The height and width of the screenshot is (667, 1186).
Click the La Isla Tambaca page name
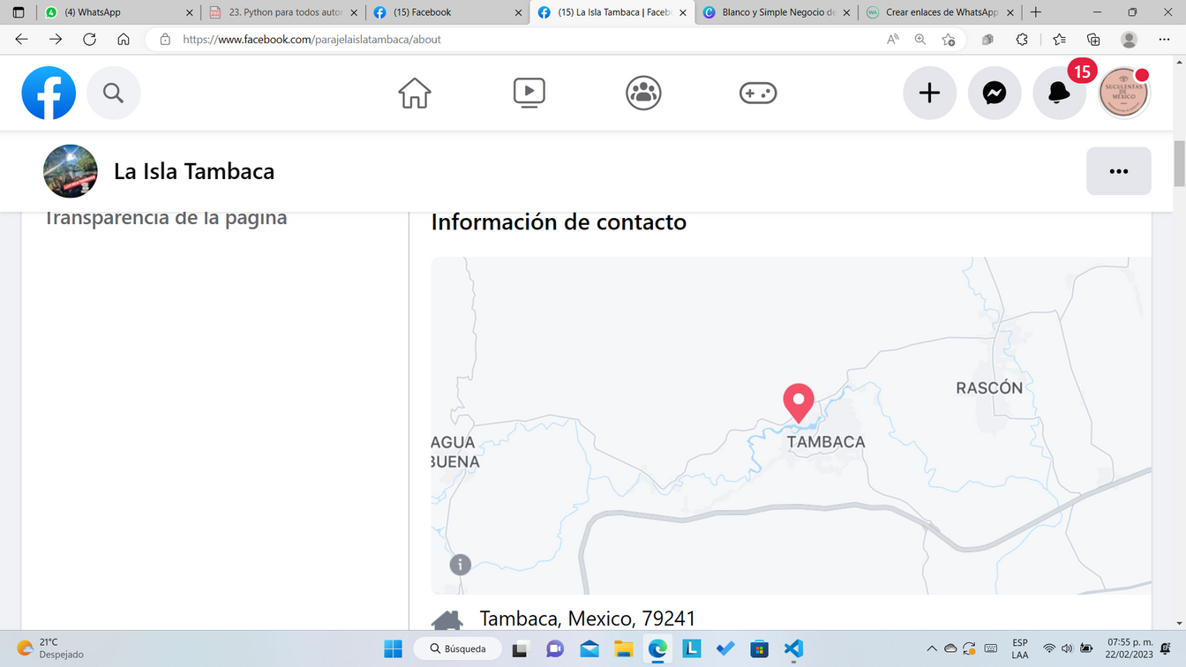coord(194,171)
